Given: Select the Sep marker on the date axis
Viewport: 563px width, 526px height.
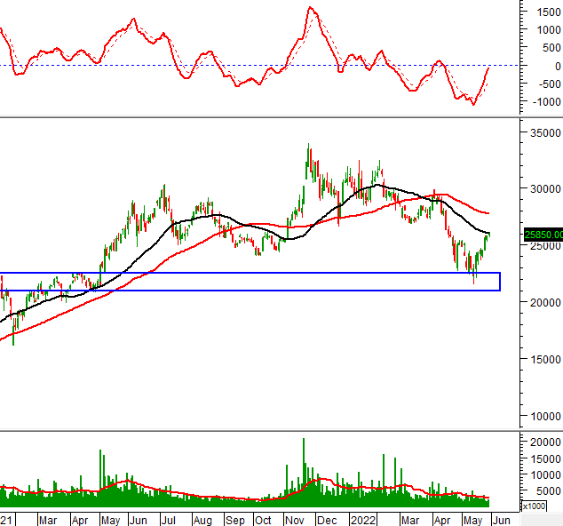Looking at the screenshot, I should (234, 519).
